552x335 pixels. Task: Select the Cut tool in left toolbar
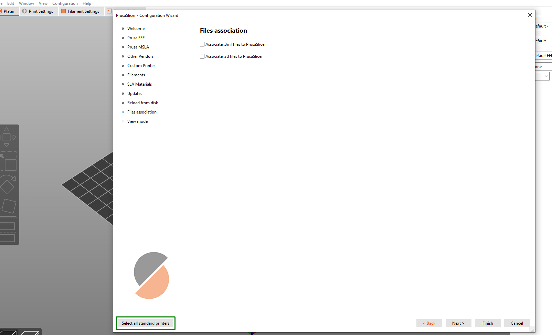click(x=8, y=232)
